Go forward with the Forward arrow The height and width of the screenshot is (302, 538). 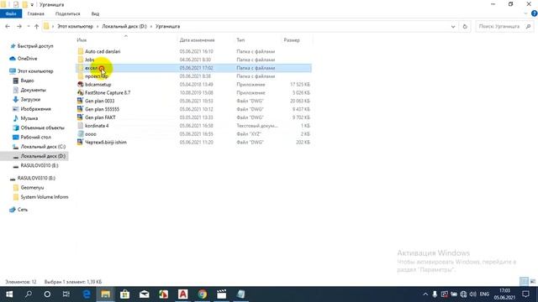tap(19, 26)
